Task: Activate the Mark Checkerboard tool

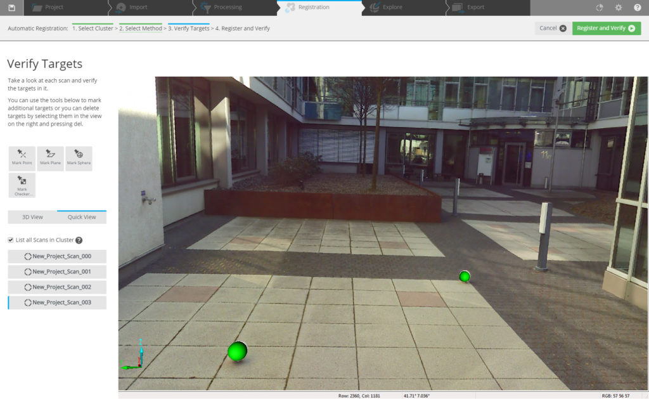Action: tap(22, 185)
